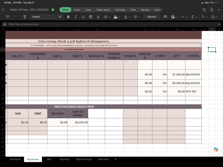
Task: Toggle underline formatting
Action: (x=83, y=17)
